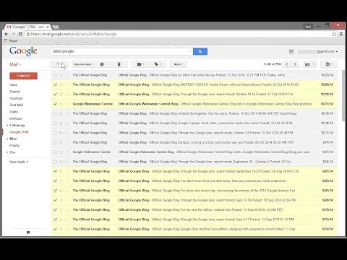Select the Google (756) label
Image resolution: width=347 pixels, height=260 pixels.
(x=19, y=132)
